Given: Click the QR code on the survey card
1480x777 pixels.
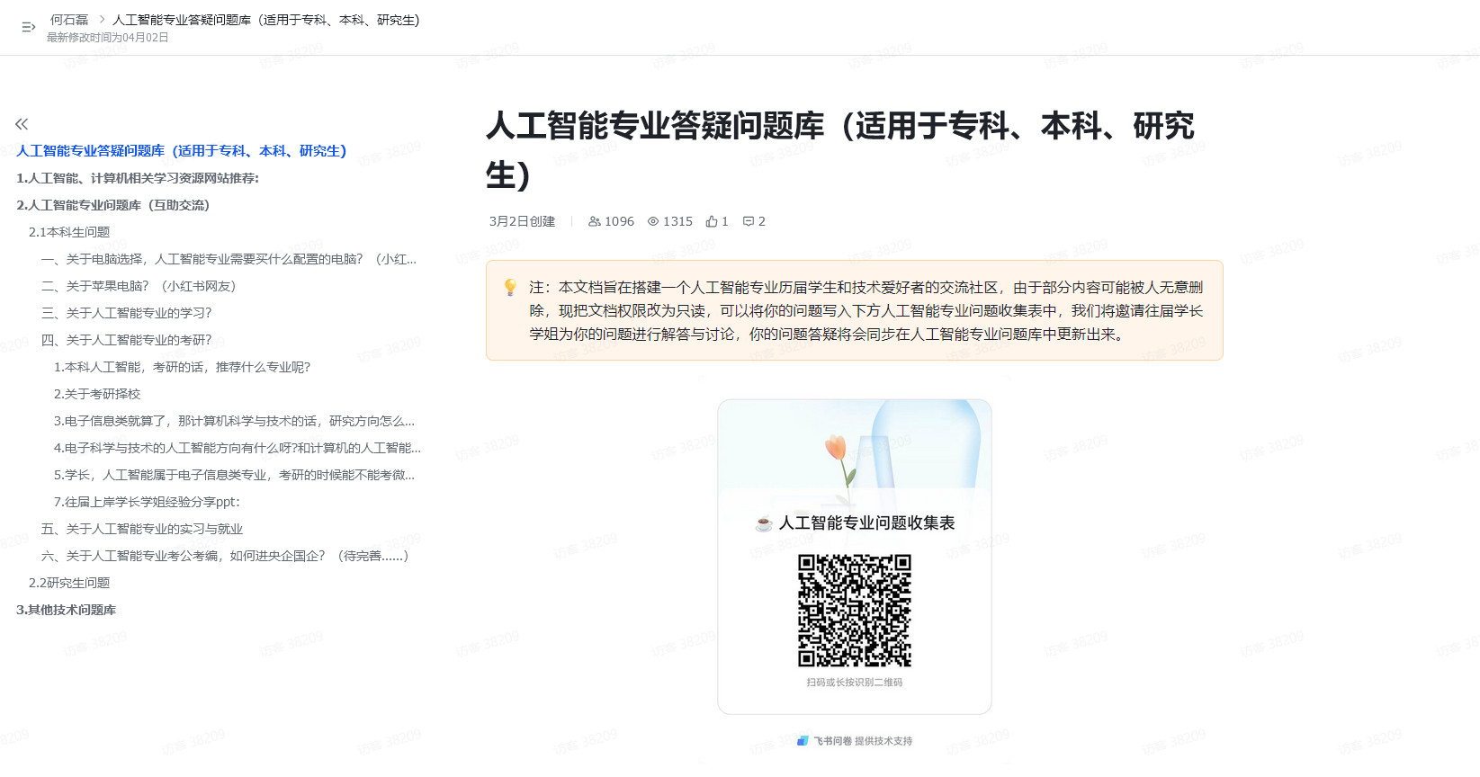Looking at the screenshot, I should (x=855, y=611).
